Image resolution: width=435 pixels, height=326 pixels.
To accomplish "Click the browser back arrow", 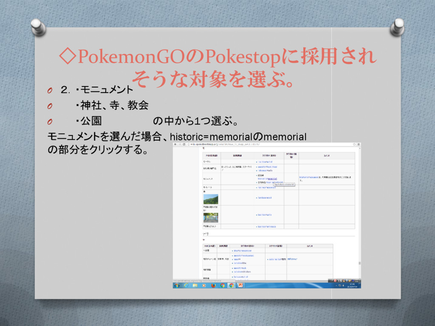I will click(175, 144).
